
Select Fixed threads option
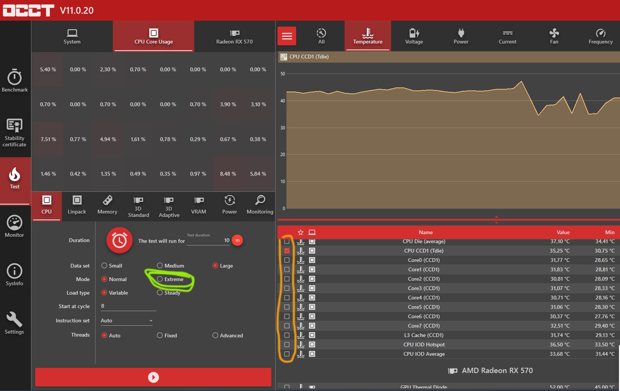(x=160, y=335)
